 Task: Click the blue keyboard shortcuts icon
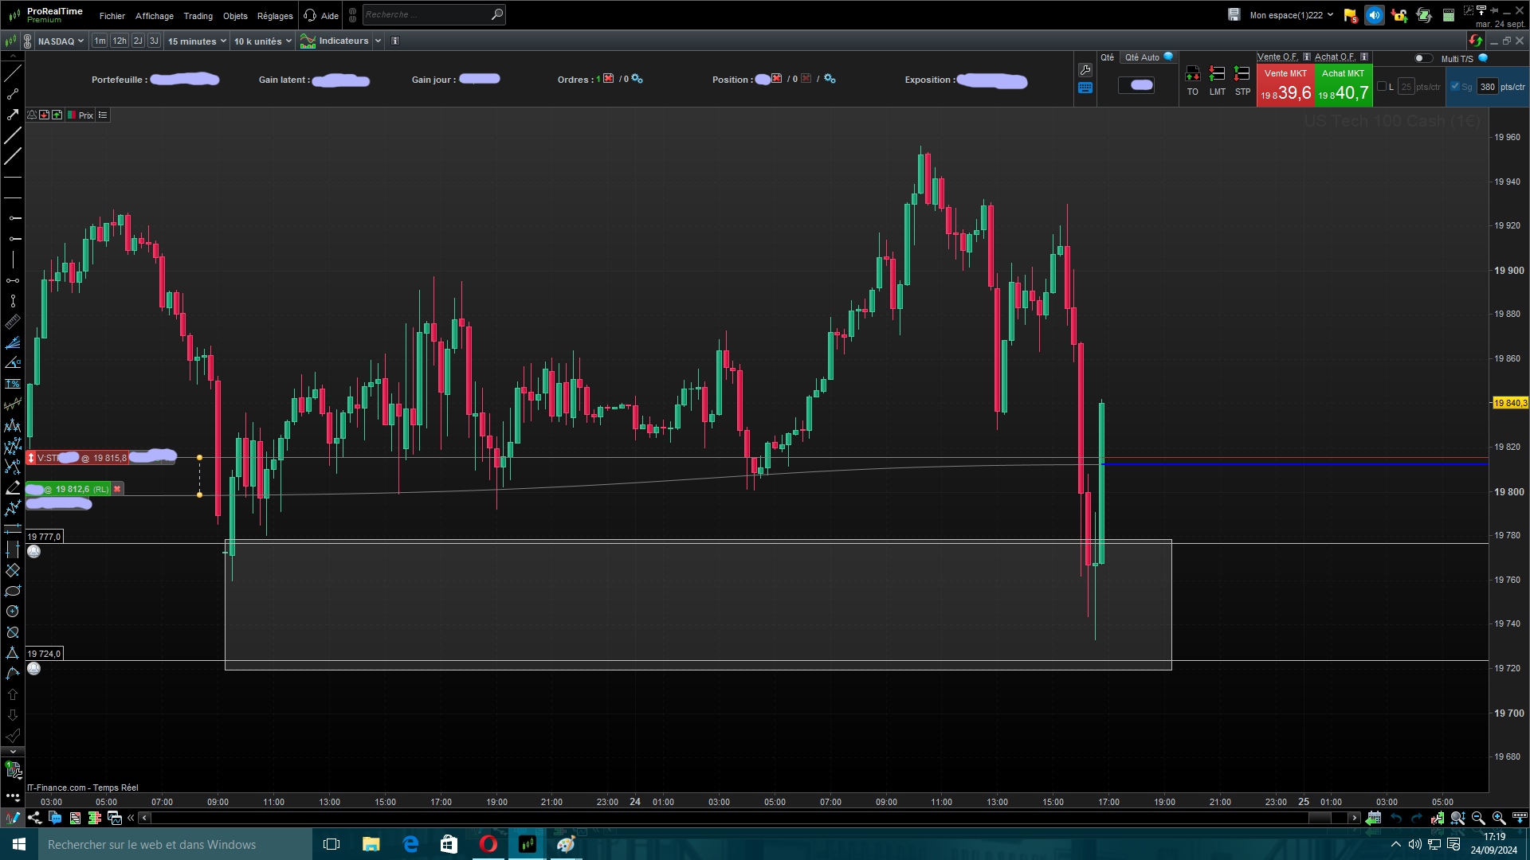coord(1085,88)
